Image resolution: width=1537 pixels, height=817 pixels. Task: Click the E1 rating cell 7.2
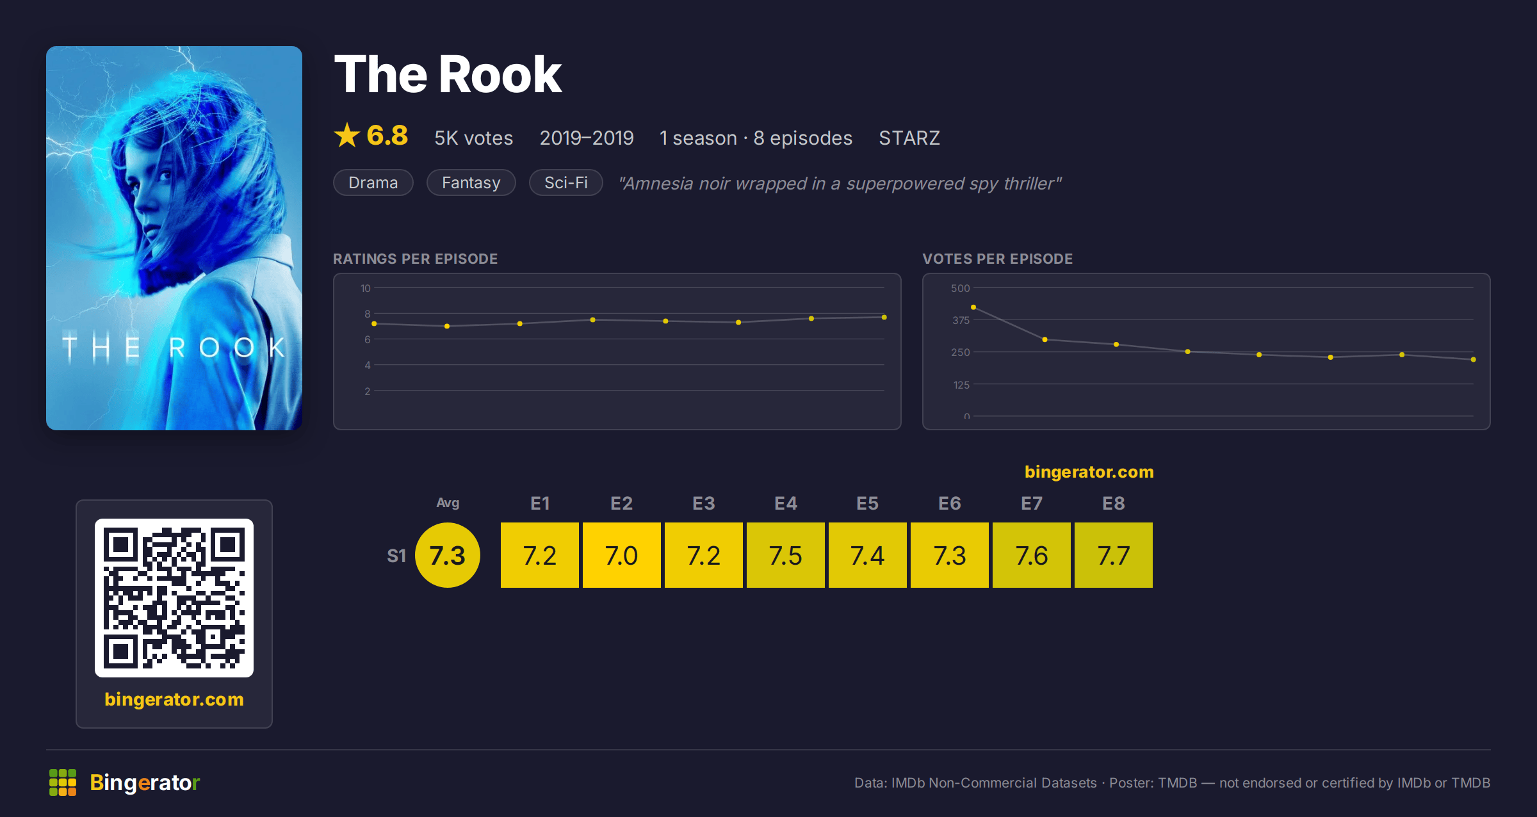click(540, 555)
